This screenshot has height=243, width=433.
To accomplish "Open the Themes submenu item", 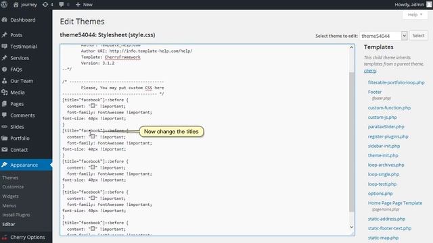I will tap(10, 178).
